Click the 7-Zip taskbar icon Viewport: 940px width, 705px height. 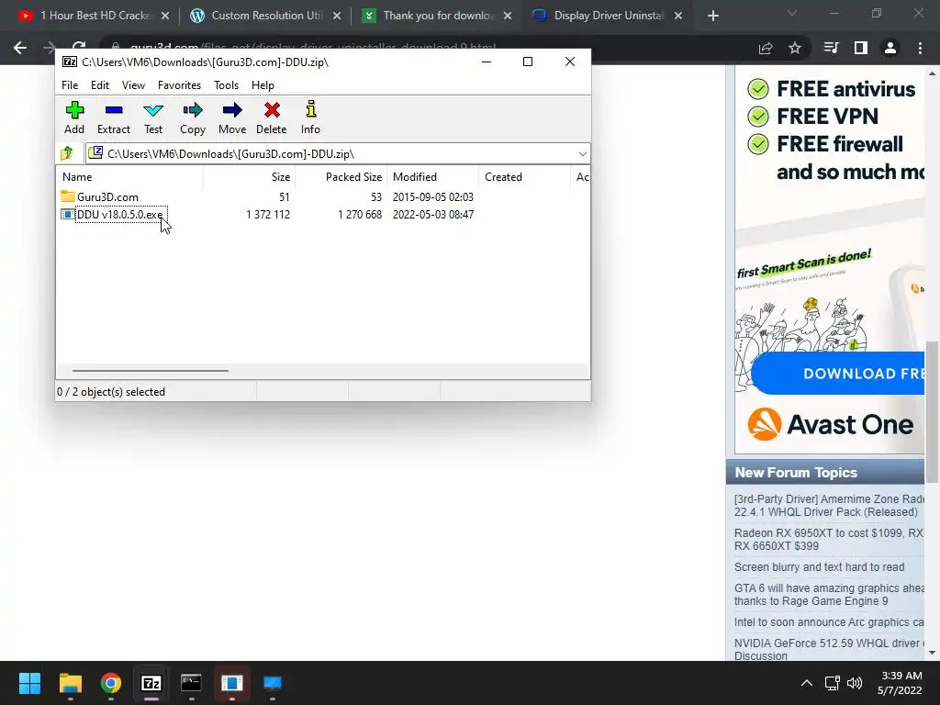[x=151, y=683]
